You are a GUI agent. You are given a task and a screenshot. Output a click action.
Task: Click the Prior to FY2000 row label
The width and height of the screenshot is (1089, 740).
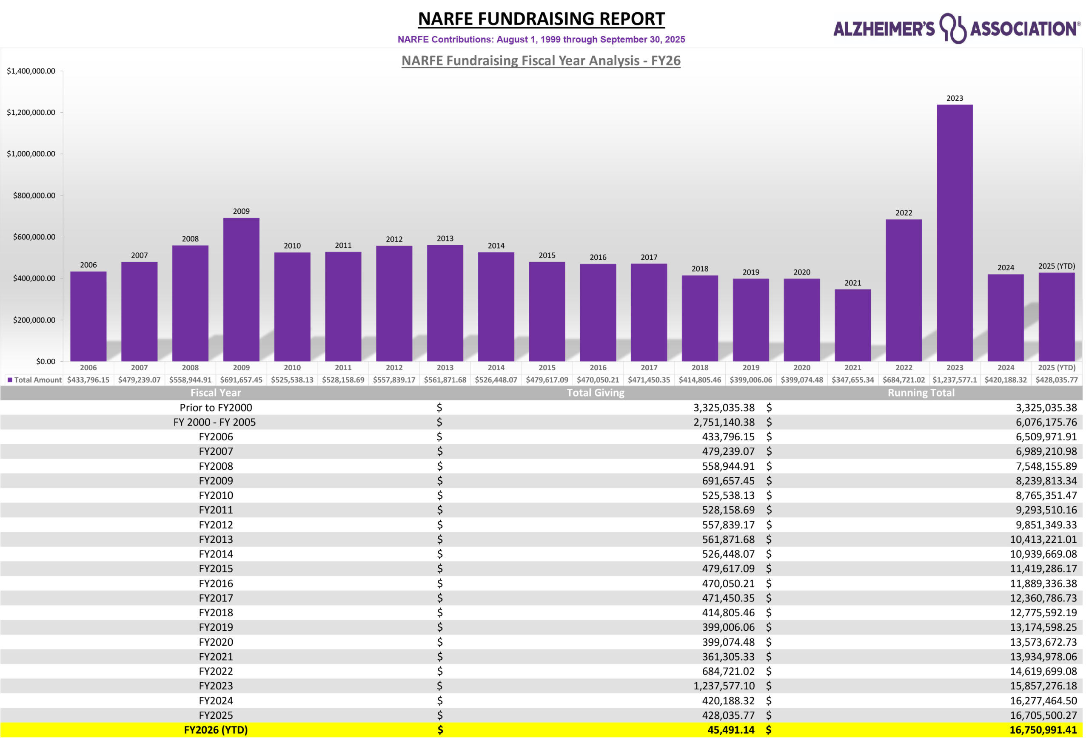(x=216, y=407)
